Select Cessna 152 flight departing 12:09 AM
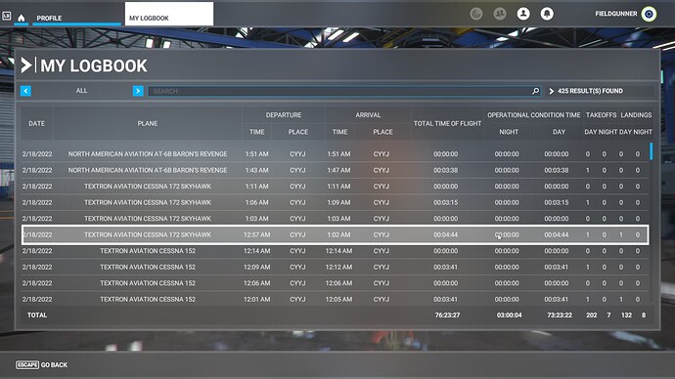Viewport: 675px width, 379px height. [335, 267]
